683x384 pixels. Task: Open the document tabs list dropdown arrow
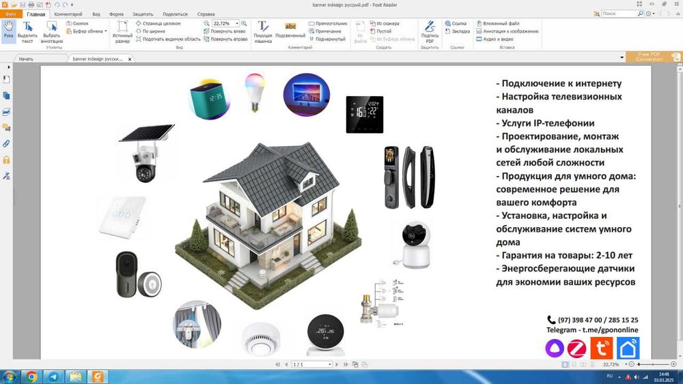point(622,57)
